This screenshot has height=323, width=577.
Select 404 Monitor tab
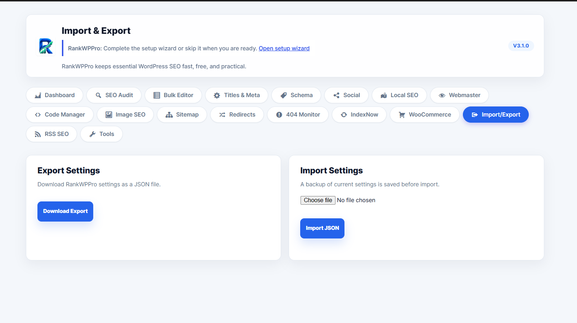point(298,115)
